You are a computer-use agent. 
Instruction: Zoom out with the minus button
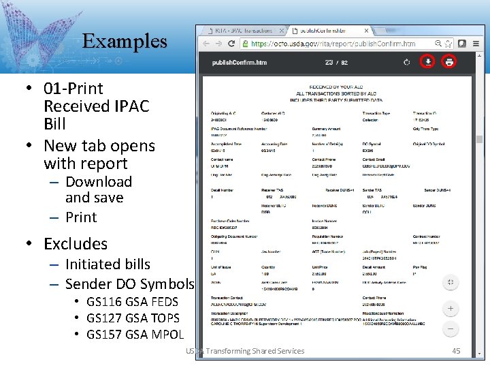451,329
